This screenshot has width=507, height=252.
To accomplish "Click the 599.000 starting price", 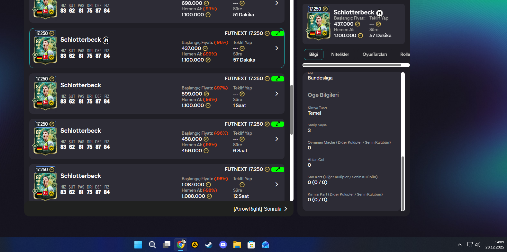I will [x=192, y=94].
